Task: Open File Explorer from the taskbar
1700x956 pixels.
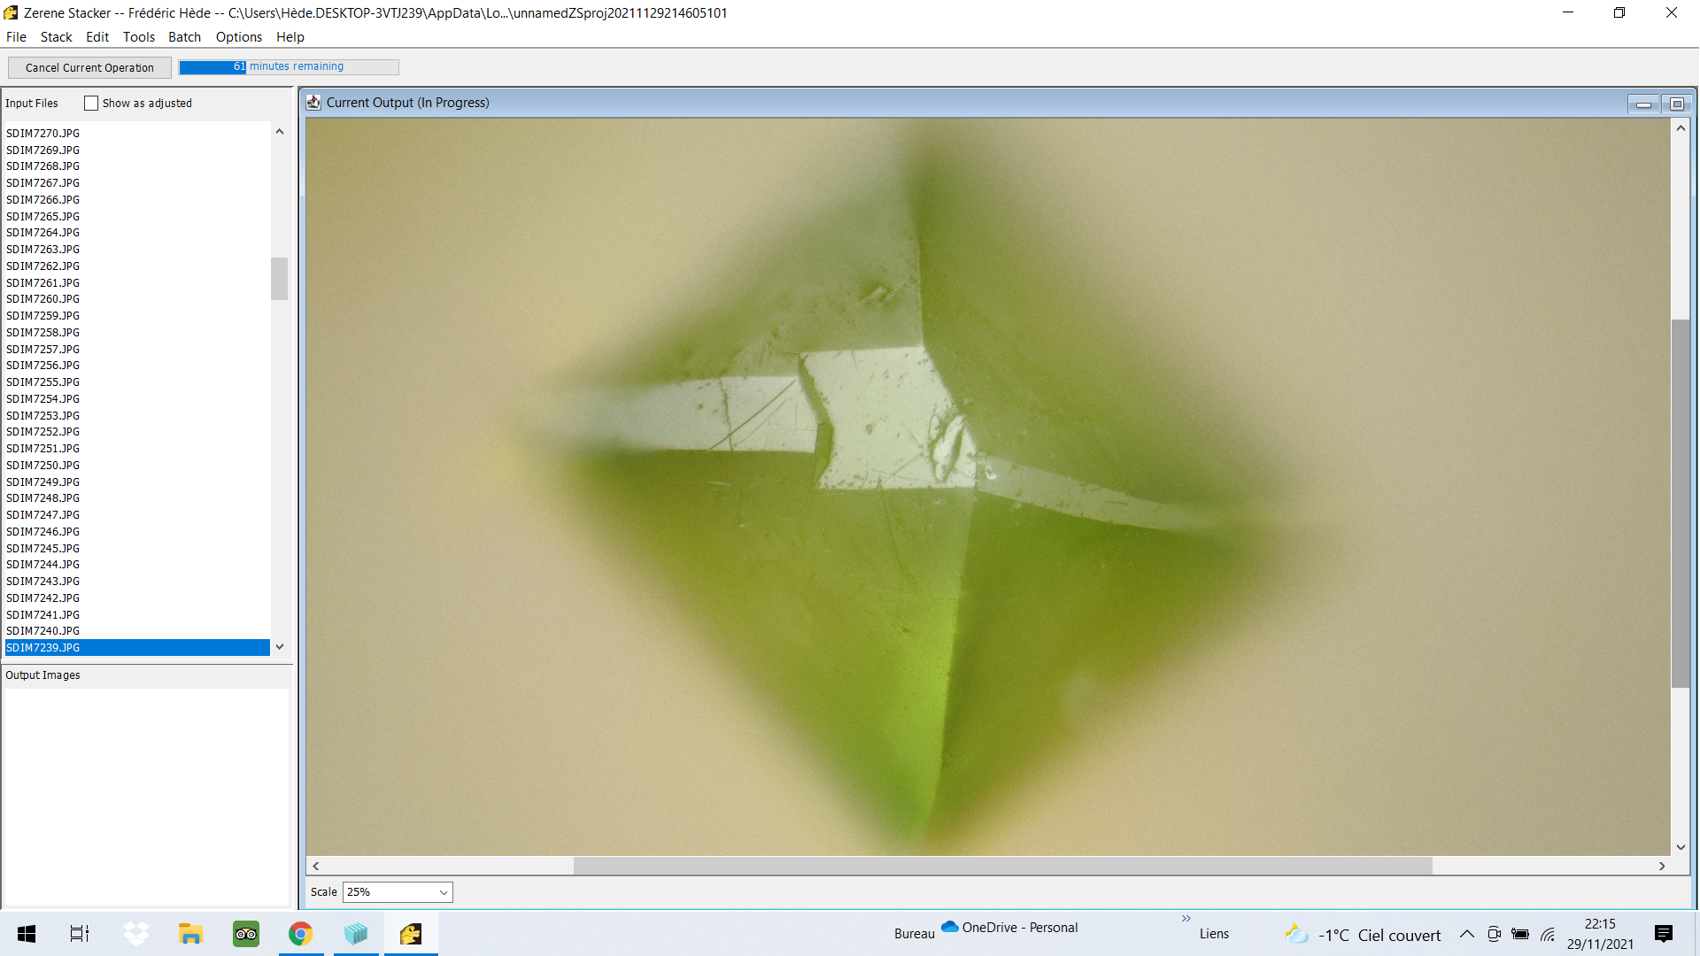Action: click(190, 934)
